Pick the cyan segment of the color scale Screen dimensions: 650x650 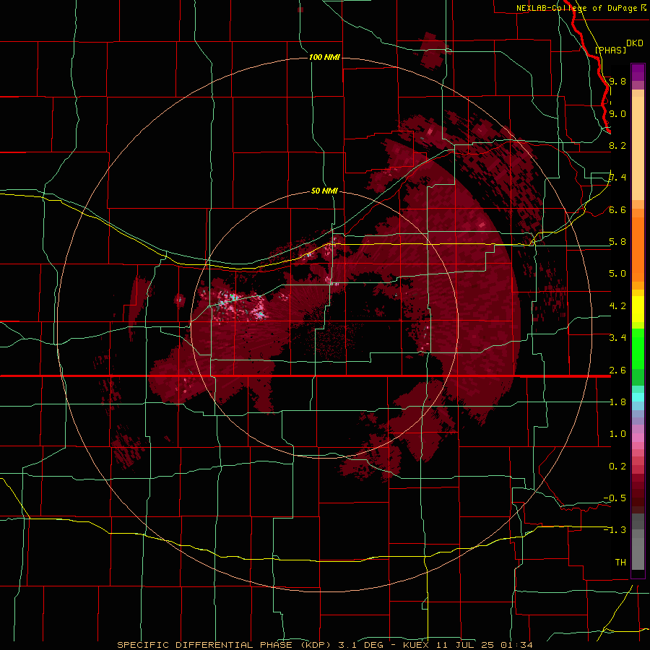click(638, 397)
